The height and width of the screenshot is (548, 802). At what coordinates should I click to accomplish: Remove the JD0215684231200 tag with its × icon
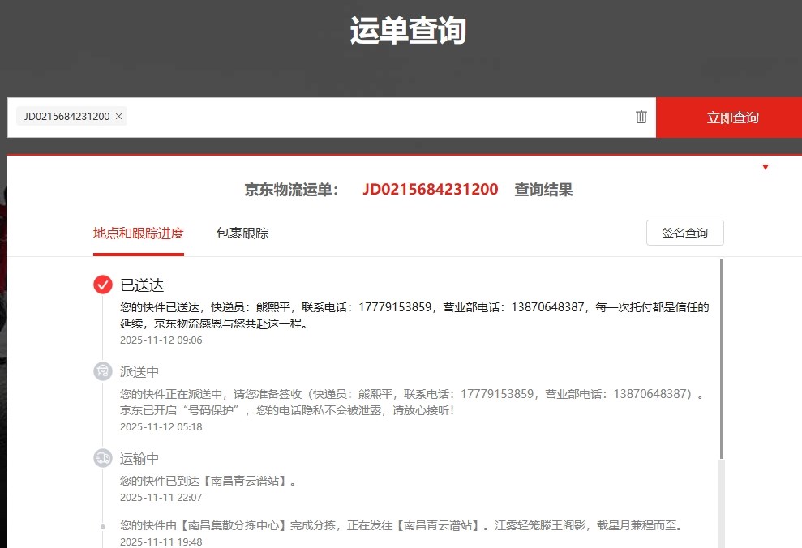(119, 117)
